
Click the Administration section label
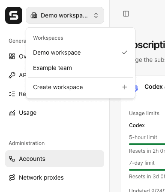tap(27, 143)
